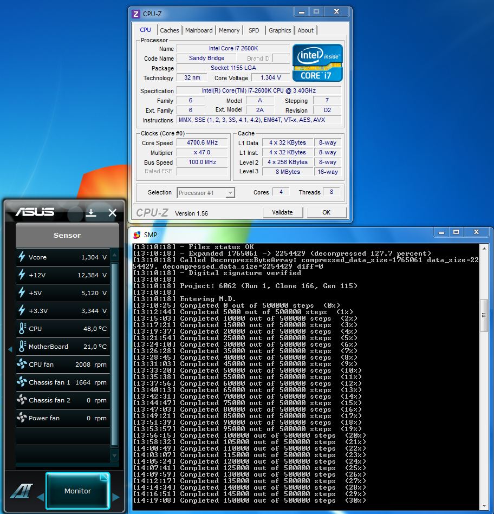Click the Completed 150000 steps console line
Viewport: 494px width, 514px height.
click(x=249, y=500)
